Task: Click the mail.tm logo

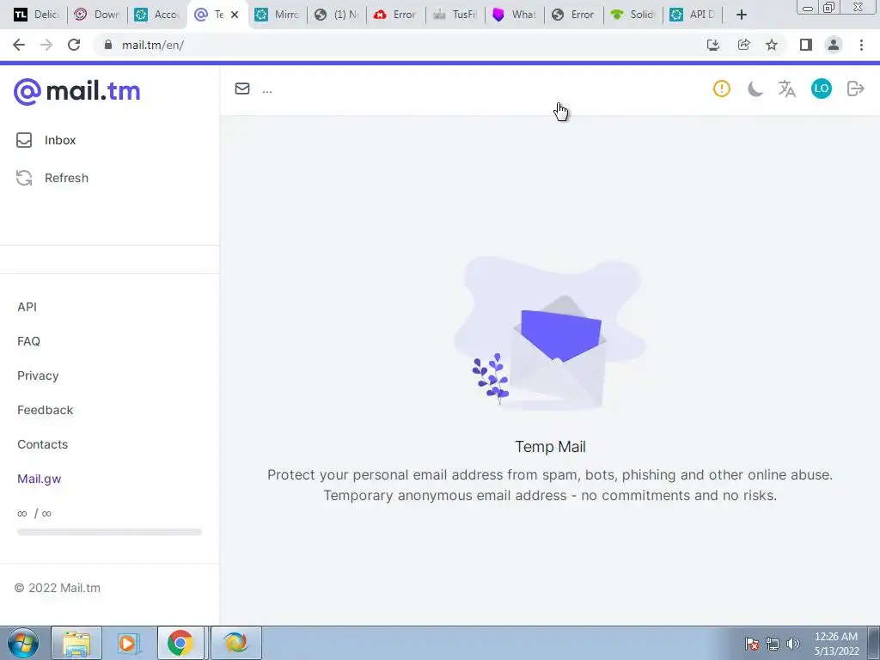Action: (x=76, y=91)
